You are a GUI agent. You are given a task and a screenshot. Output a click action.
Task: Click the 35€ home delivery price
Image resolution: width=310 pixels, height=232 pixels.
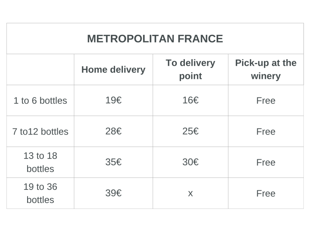tap(113, 162)
